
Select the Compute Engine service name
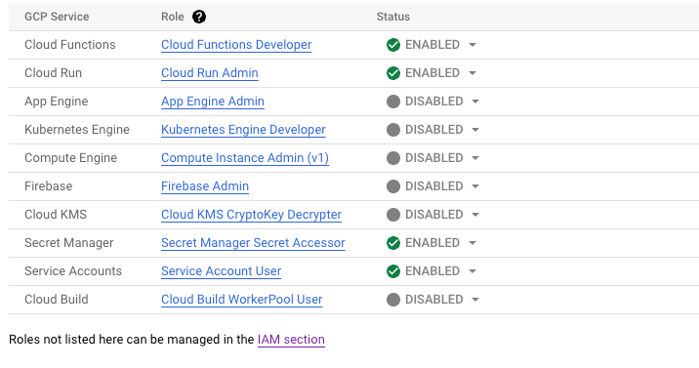(71, 158)
